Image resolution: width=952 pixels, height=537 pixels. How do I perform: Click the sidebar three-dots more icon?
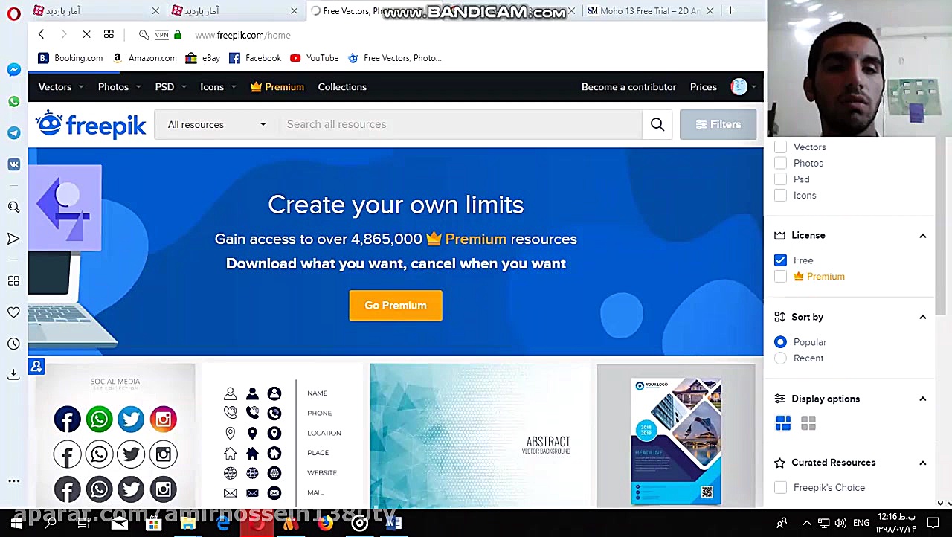[13, 481]
